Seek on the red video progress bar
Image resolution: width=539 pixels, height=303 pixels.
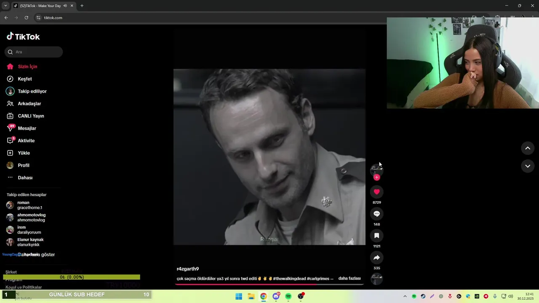269,284
